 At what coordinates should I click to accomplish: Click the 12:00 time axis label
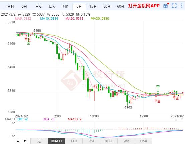click(144, 116)
